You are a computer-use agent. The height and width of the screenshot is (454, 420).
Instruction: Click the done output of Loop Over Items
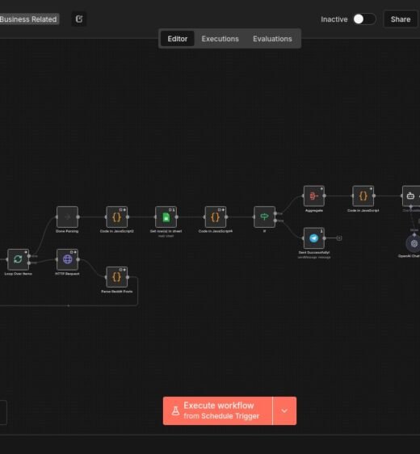tap(29, 256)
